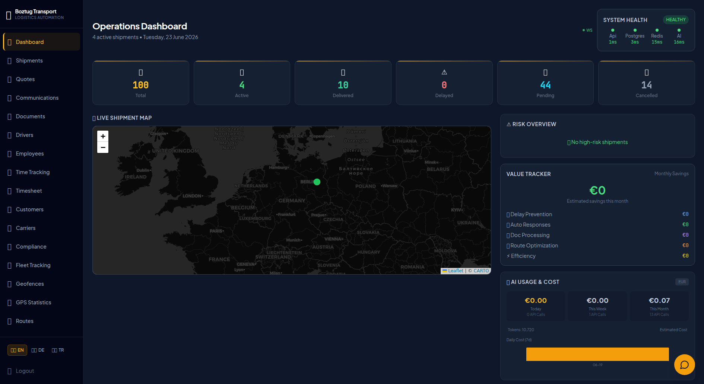Click the Monthly Savings label
The image size is (704, 384).
pyautogui.click(x=672, y=174)
